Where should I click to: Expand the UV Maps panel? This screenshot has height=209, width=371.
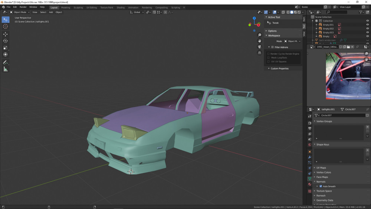[315, 167]
